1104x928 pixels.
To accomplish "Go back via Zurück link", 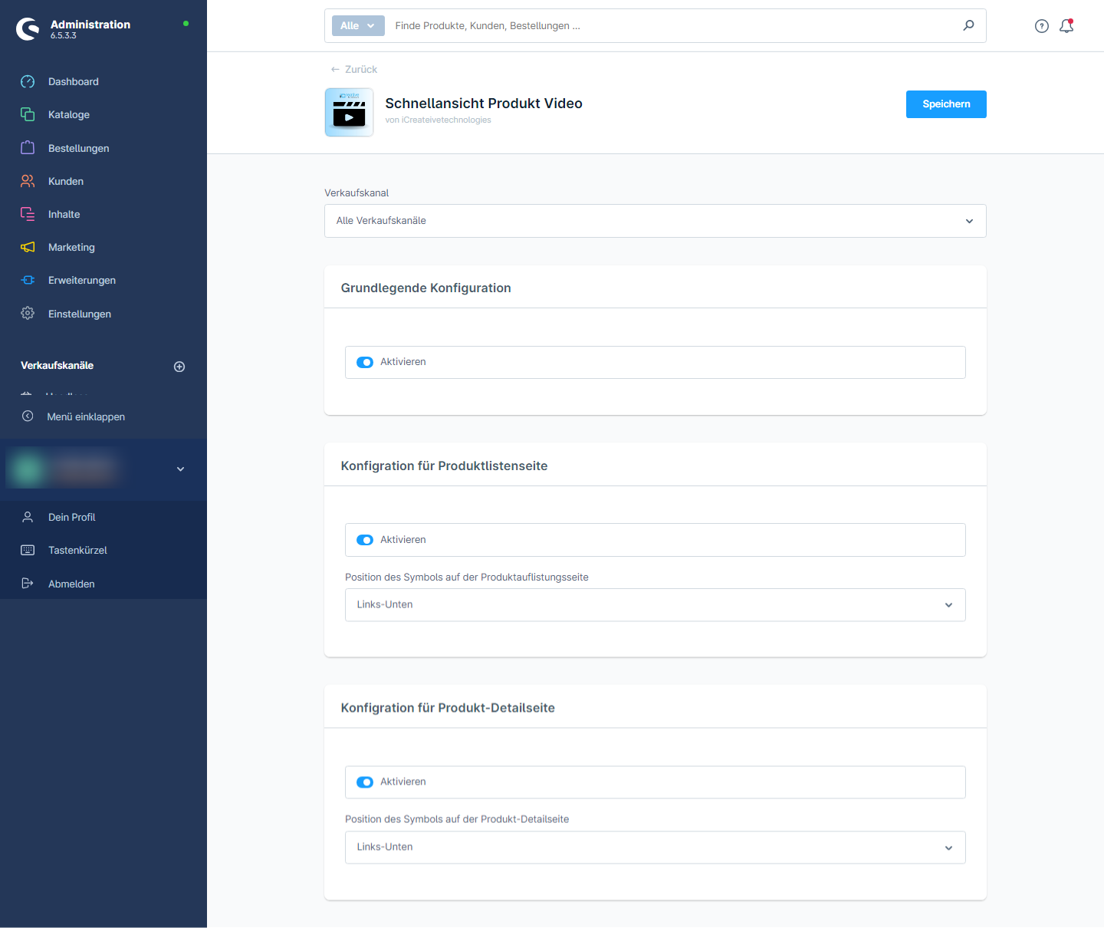I will 354,69.
